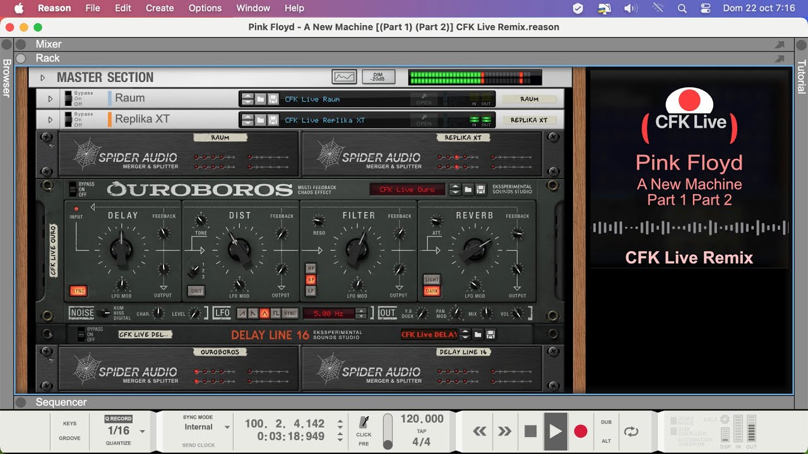
Task: Enable the GRIT button in the Dist section
Action: (196, 291)
